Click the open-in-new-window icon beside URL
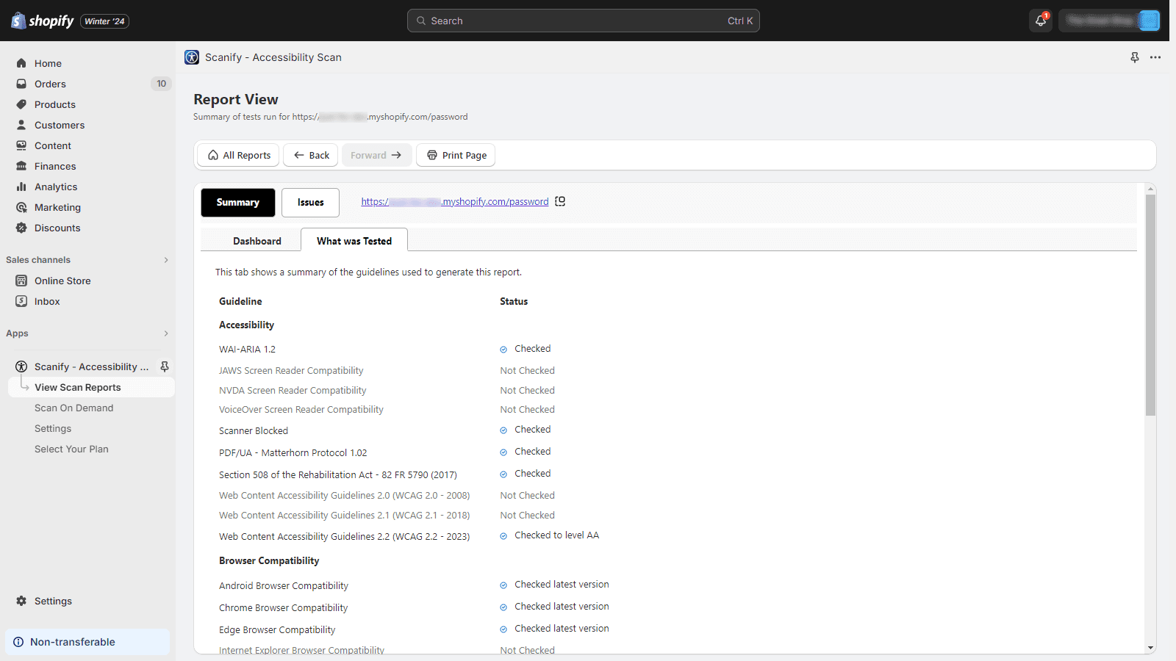This screenshot has height=661, width=1176. click(560, 201)
